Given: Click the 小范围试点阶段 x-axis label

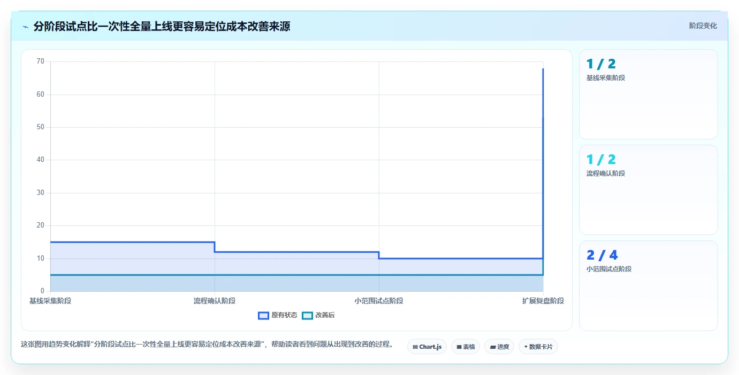Looking at the screenshot, I should click(x=379, y=301).
